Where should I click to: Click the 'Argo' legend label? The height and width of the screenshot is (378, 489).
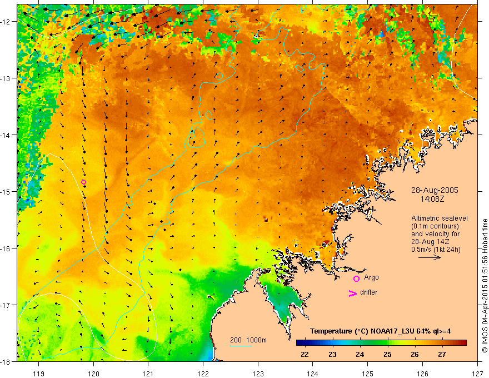click(x=371, y=277)
